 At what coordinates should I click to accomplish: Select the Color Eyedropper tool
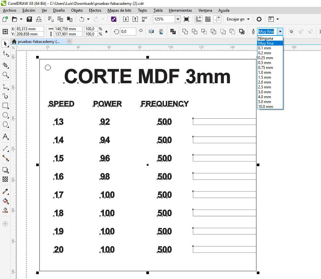tap(5, 192)
